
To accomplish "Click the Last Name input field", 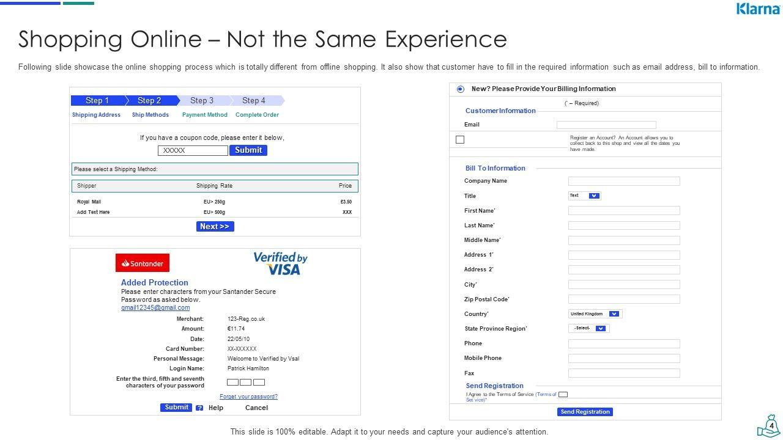I will pyautogui.click(x=624, y=226).
